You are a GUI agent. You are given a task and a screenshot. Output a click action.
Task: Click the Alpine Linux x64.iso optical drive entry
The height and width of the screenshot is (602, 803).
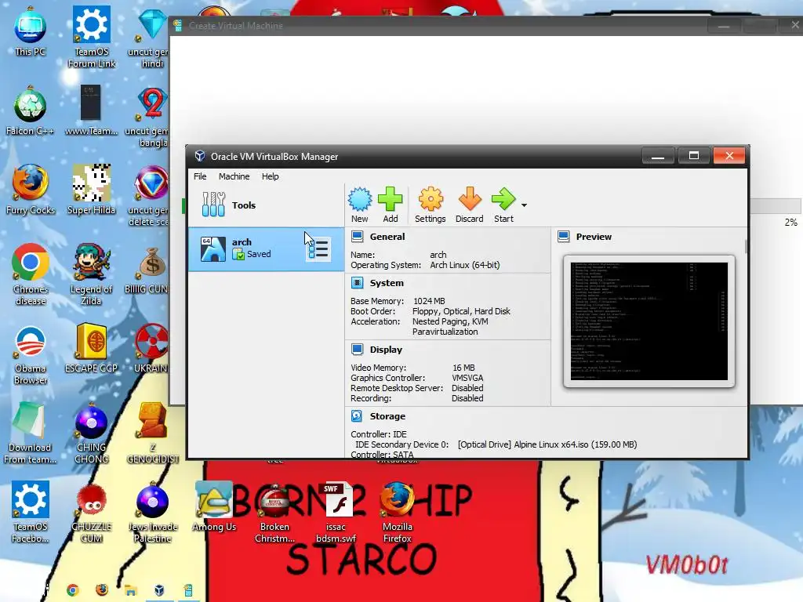(547, 444)
